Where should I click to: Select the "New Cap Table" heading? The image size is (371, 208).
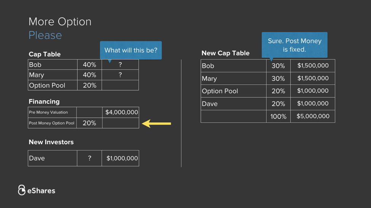click(225, 53)
